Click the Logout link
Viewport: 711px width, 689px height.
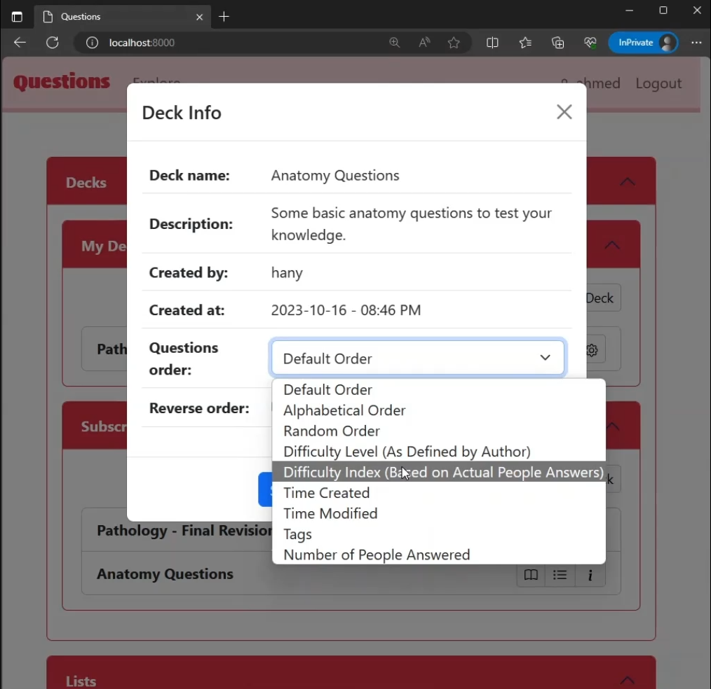click(658, 83)
